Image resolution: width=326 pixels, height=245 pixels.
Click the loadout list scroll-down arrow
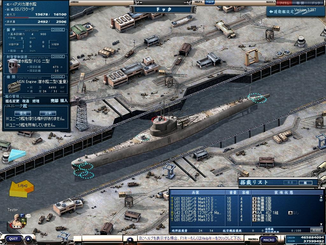tap(321, 225)
